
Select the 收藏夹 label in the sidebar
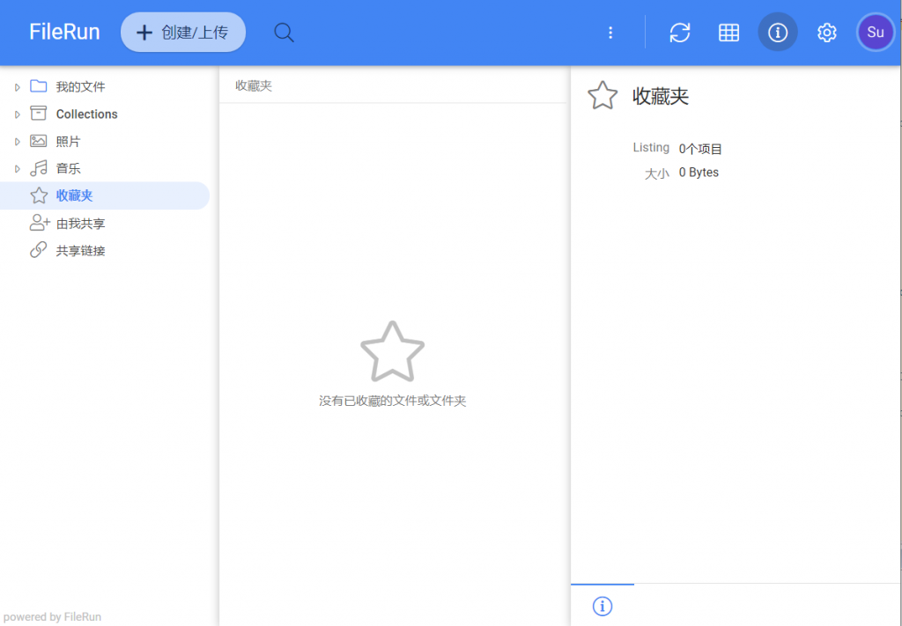74,195
